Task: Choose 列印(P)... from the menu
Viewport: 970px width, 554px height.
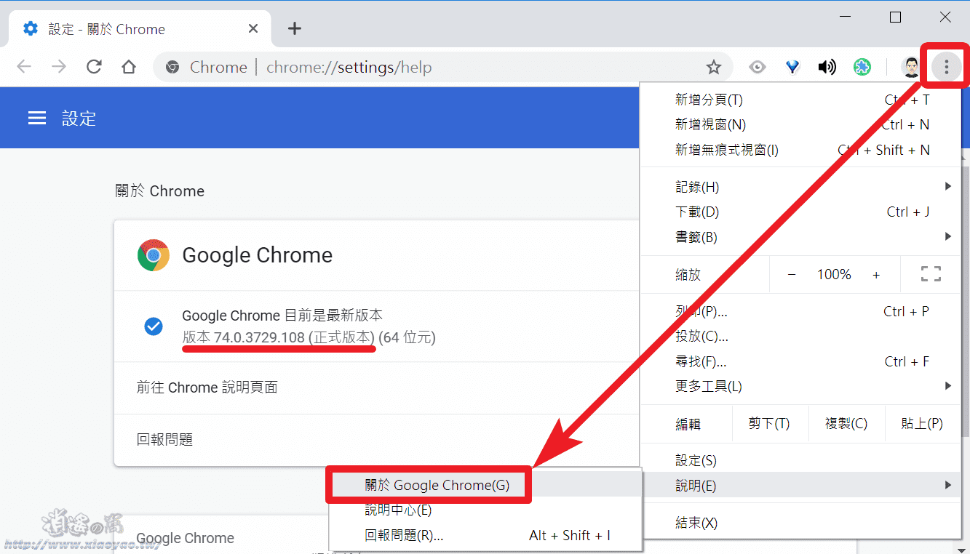Action: click(801, 311)
